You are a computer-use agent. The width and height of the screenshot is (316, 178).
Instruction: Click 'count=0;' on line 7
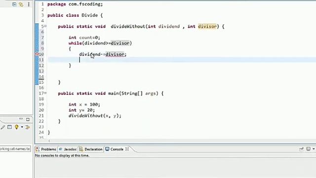[x=89, y=38]
